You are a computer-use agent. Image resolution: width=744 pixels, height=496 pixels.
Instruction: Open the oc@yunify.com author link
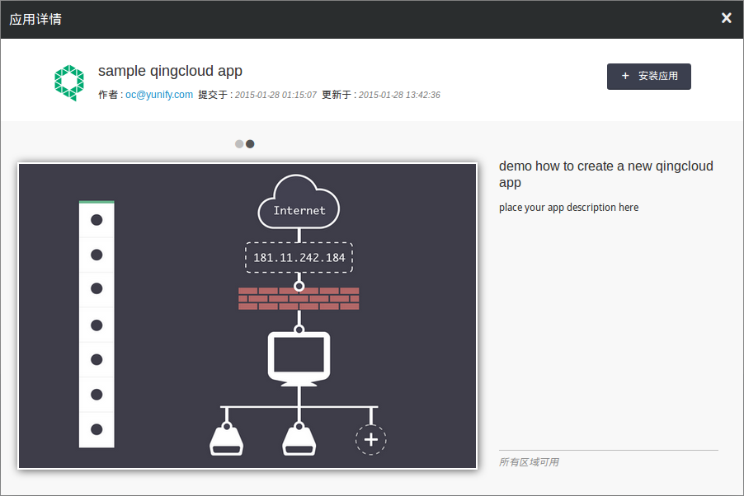(x=159, y=95)
